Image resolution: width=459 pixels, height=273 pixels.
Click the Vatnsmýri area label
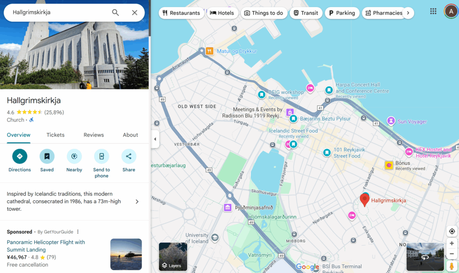point(260,255)
